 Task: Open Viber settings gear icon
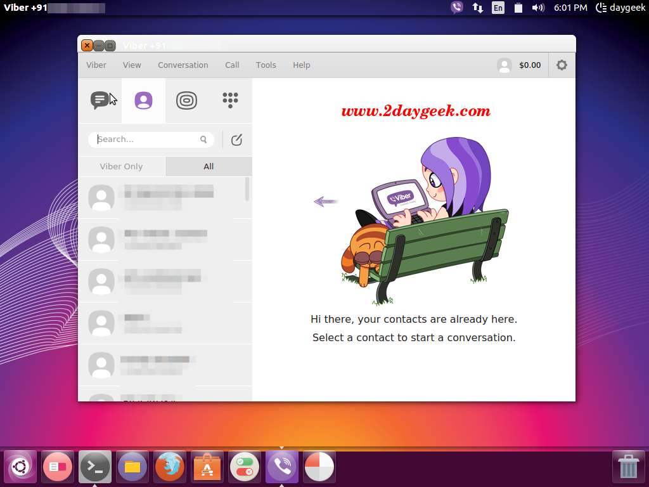coord(562,65)
